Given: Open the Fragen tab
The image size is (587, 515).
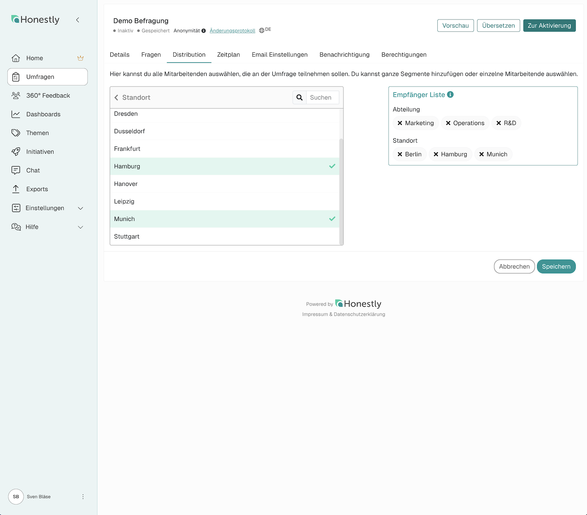Looking at the screenshot, I should click(151, 55).
